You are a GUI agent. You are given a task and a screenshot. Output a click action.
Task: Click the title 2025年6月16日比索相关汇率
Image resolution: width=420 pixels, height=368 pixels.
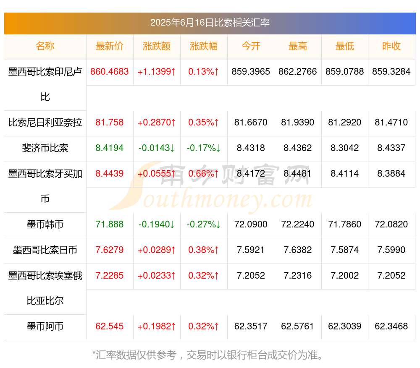click(210, 23)
